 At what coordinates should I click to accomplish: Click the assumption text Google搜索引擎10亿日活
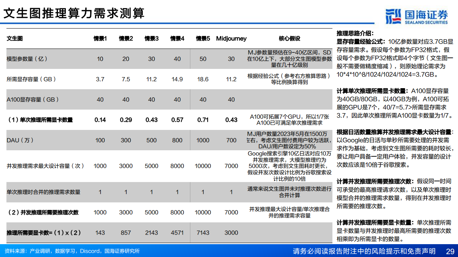point(289,166)
